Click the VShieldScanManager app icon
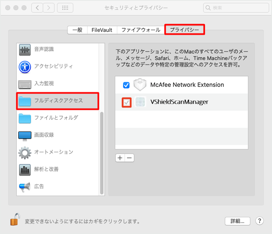 (140, 102)
